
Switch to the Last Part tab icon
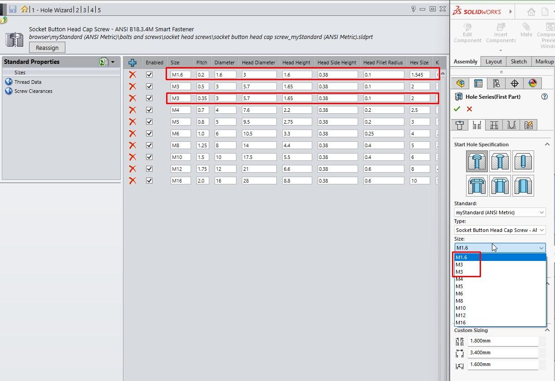(511, 125)
